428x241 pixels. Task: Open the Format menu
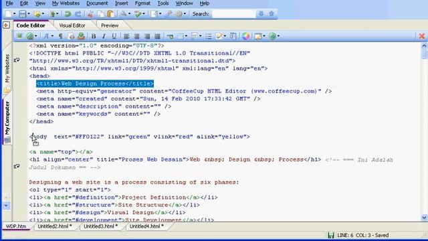[142, 3]
